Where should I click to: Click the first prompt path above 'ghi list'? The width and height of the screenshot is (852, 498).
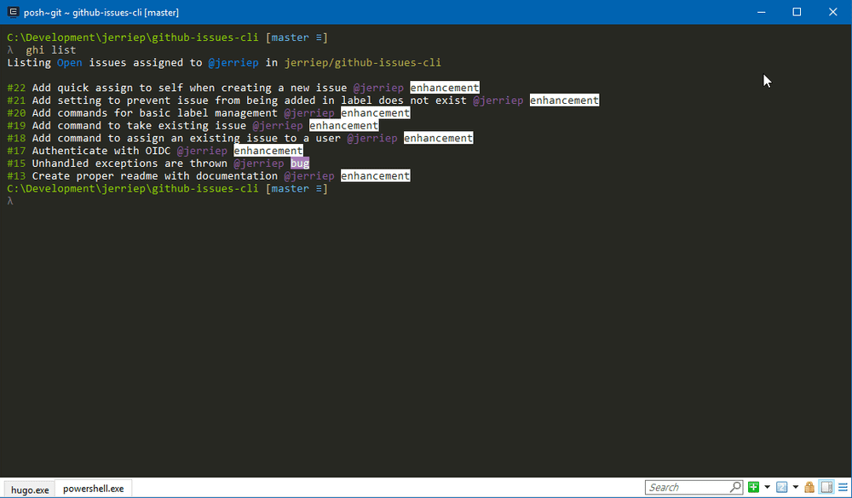[x=133, y=37]
